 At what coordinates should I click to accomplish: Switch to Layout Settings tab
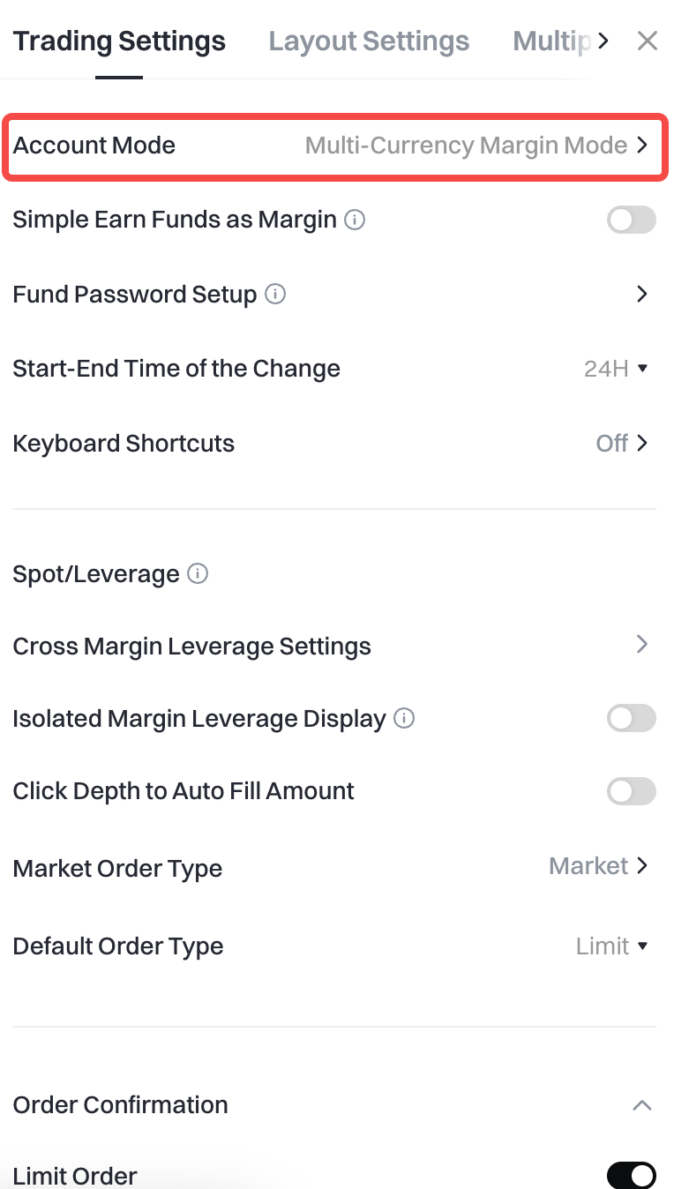[x=369, y=41]
